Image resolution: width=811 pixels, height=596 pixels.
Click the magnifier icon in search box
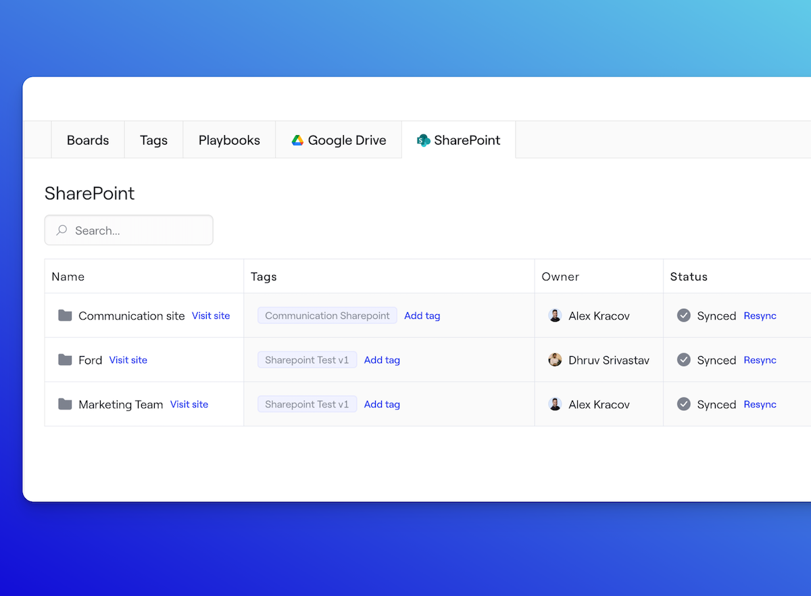click(x=62, y=230)
